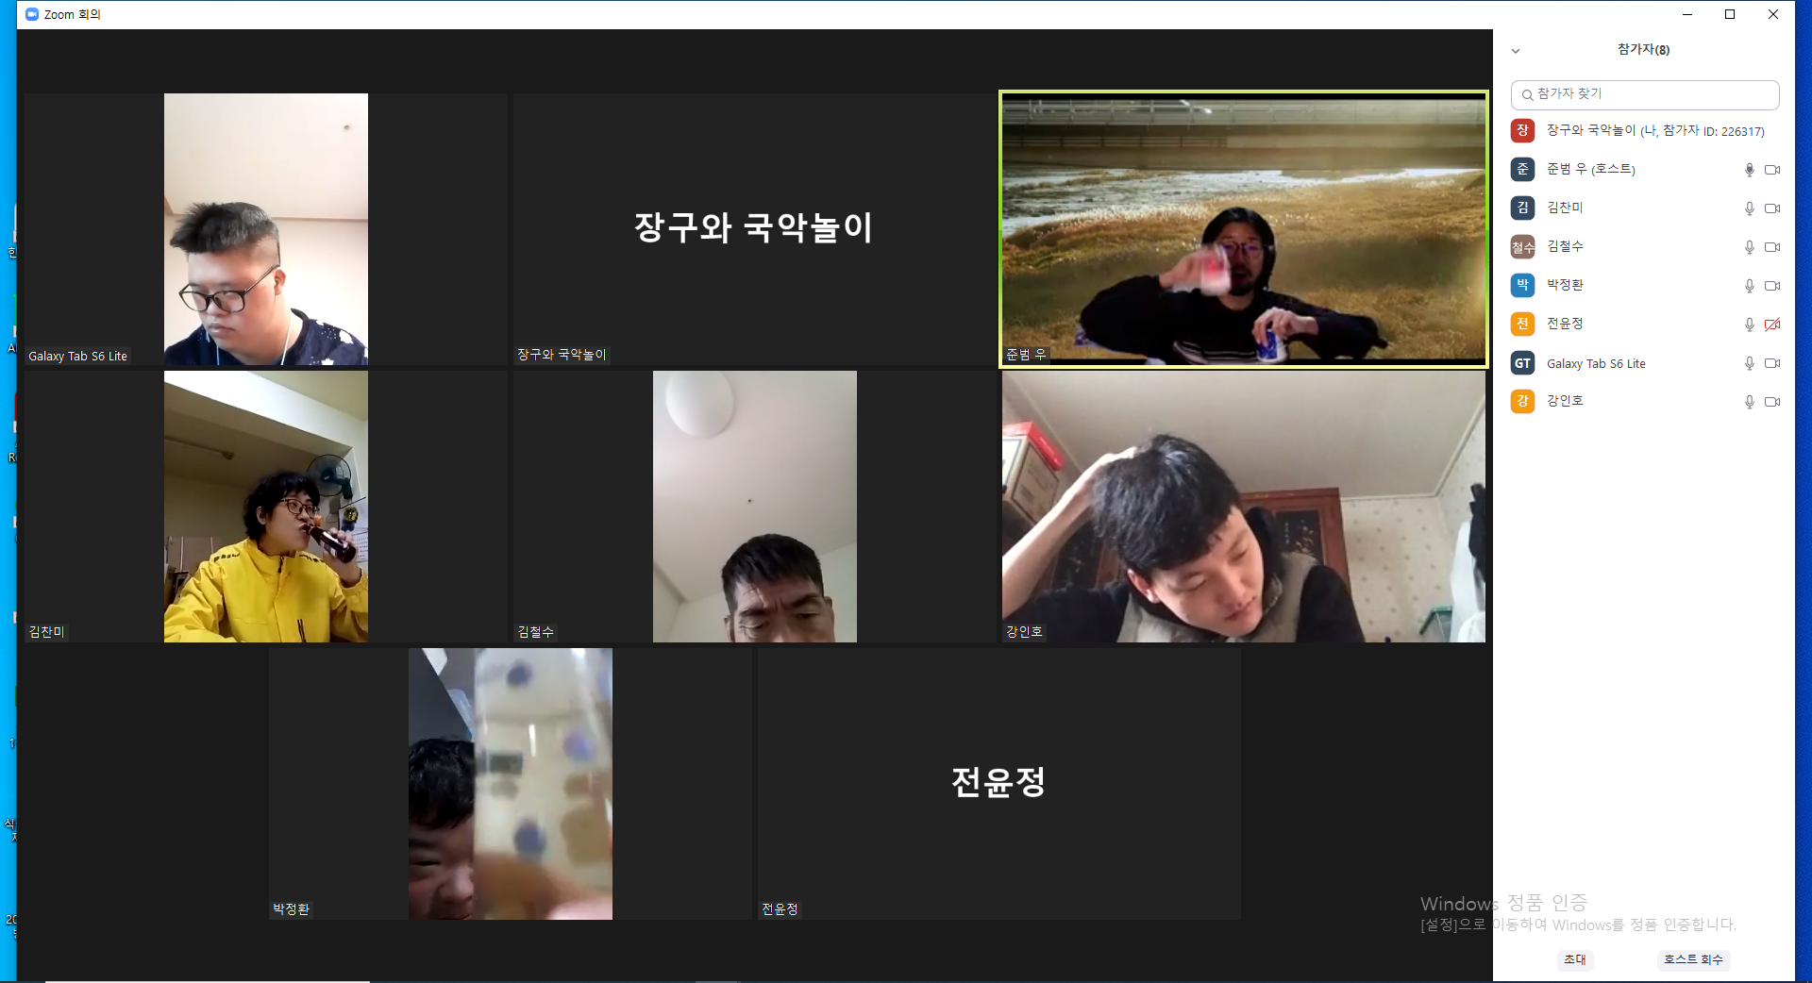Select the 김찬미 video tile
Screen dimensions: 1812x983
(x=266, y=507)
